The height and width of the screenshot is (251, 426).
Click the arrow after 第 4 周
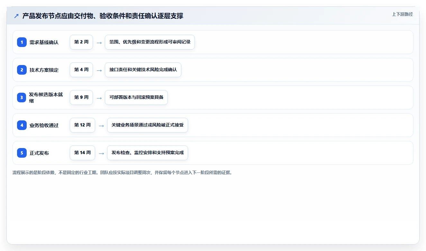tap(99, 70)
